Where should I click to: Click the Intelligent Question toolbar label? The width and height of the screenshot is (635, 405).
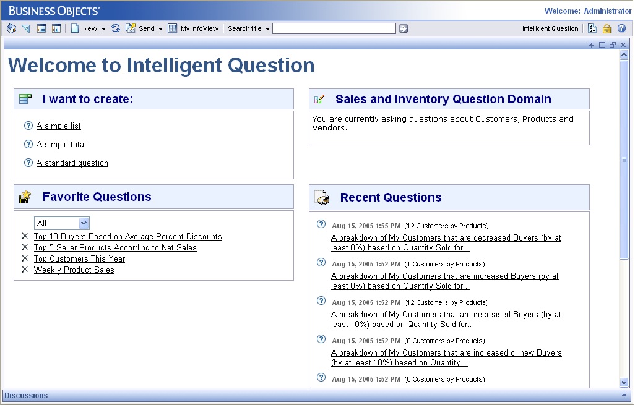pos(550,28)
